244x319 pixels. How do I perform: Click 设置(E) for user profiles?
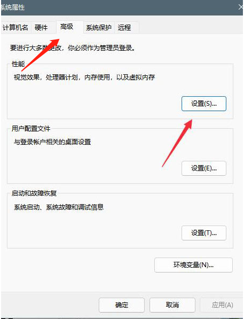[x=204, y=168]
